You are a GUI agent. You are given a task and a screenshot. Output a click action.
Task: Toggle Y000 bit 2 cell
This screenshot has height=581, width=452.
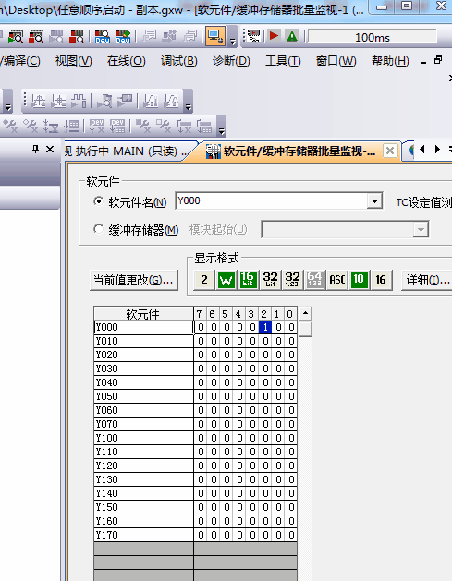[x=265, y=327]
